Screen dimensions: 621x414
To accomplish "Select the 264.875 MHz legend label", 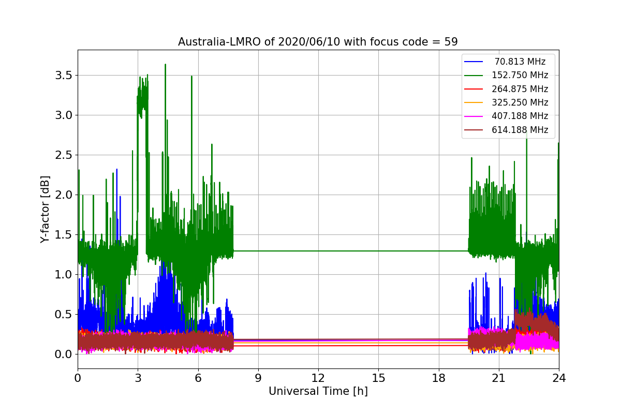I will pos(520,89).
